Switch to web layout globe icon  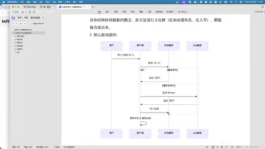tap(222, 147)
